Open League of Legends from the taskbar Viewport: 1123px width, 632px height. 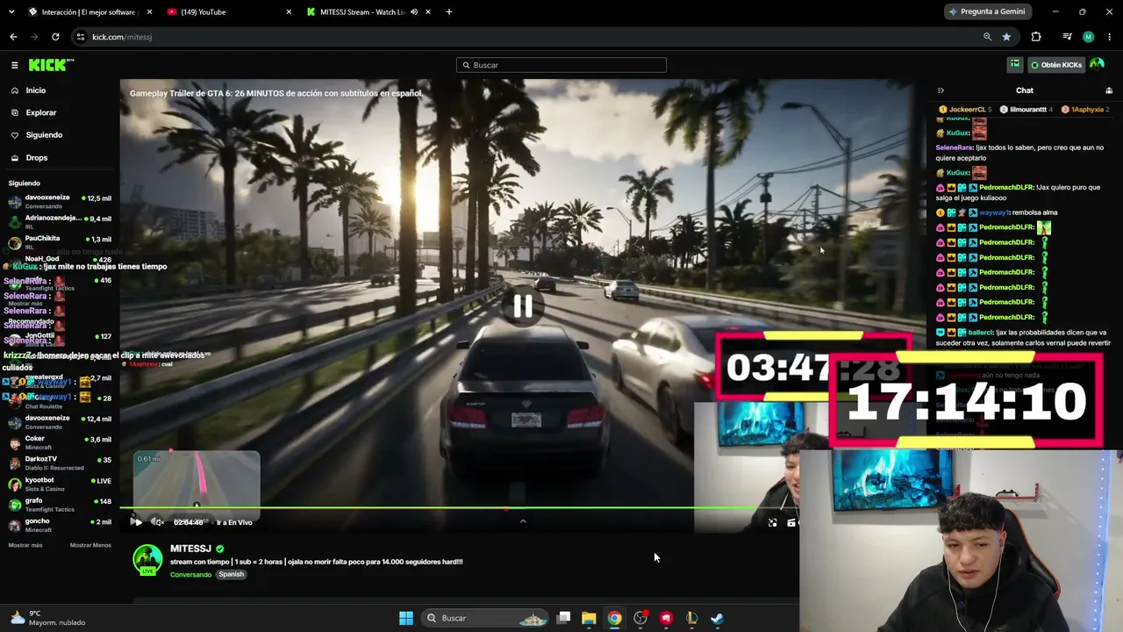point(691,618)
